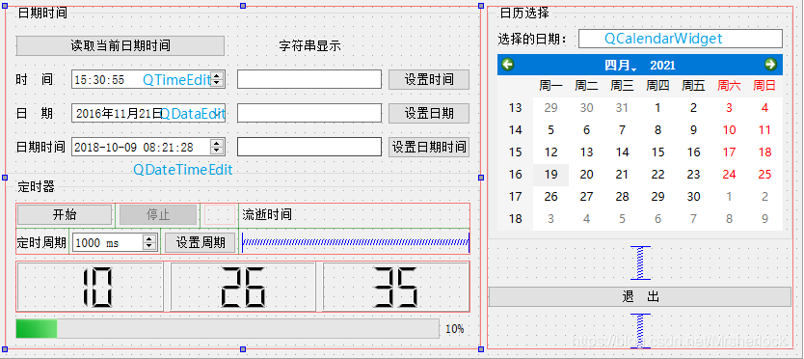804x359 pixels.
Task: Click the 10% progress label
Action: (x=455, y=329)
